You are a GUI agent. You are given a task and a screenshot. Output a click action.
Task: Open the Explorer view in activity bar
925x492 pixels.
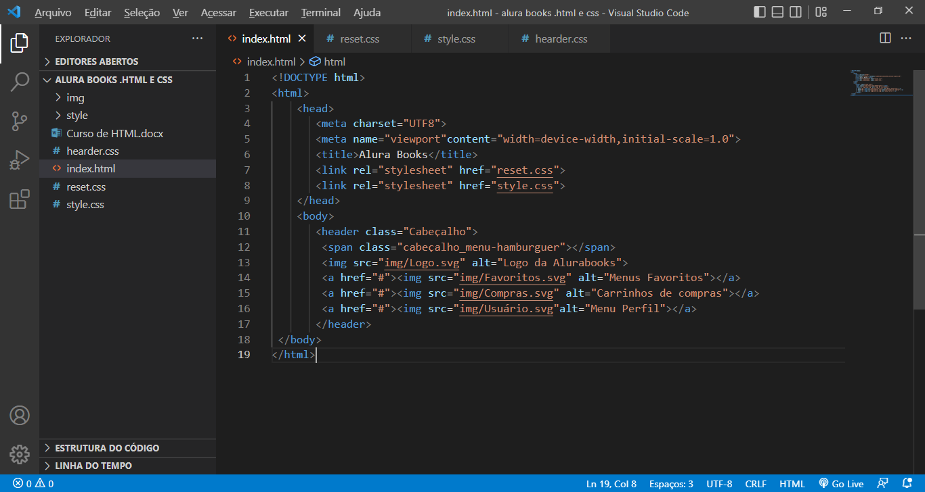click(x=20, y=43)
